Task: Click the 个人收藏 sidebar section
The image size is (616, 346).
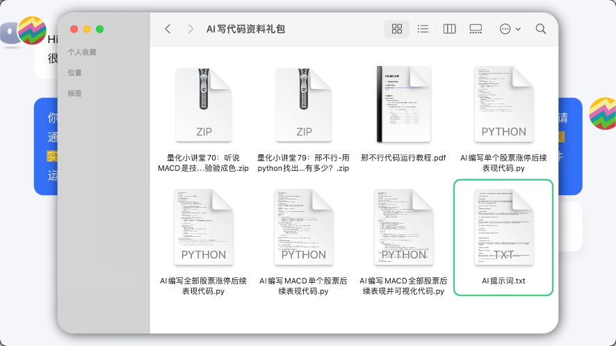Action: coord(82,52)
